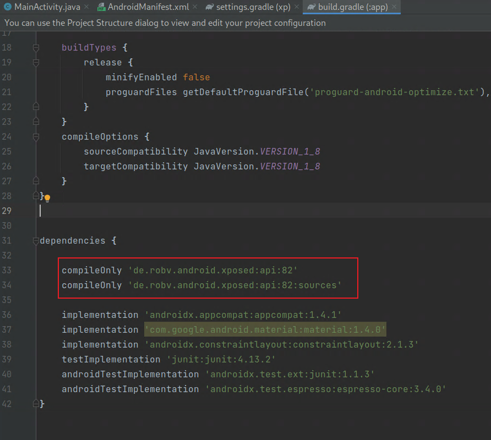Click the yellow lightbulb quick-fix icon
This screenshot has width=491, height=440.
pyautogui.click(x=47, y=198)
